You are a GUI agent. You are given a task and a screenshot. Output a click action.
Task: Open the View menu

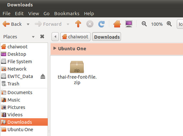point(34,14)
